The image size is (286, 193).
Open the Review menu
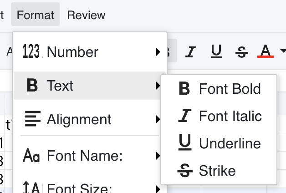86,15
